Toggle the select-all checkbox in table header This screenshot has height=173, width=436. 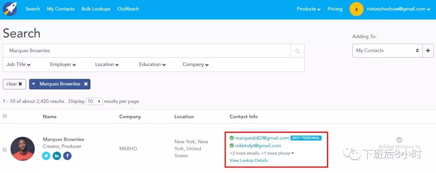pyautogui.click(x=5, y=116)
